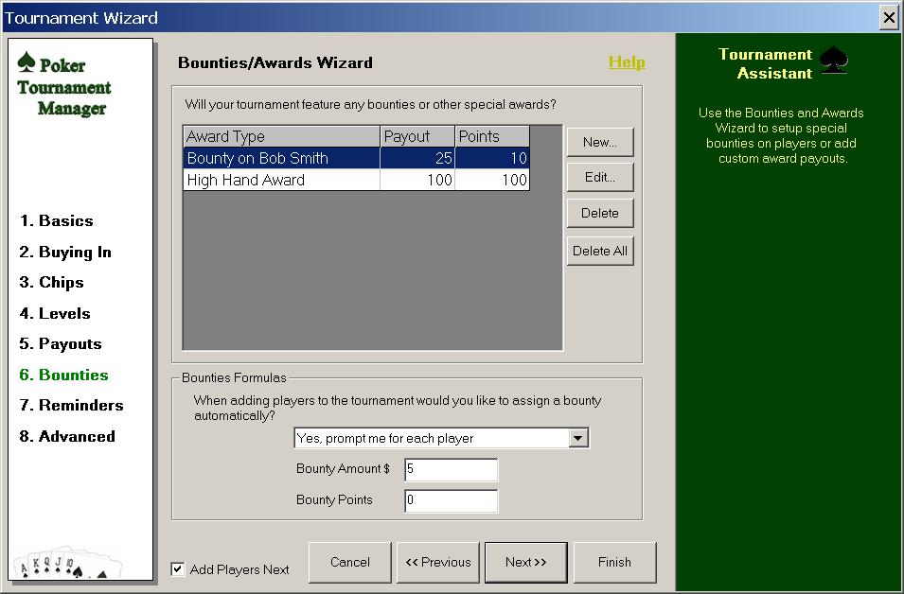Edit the selected bounty entry
The width and height of the screenshot is (904, 594).
coord(599,177)
